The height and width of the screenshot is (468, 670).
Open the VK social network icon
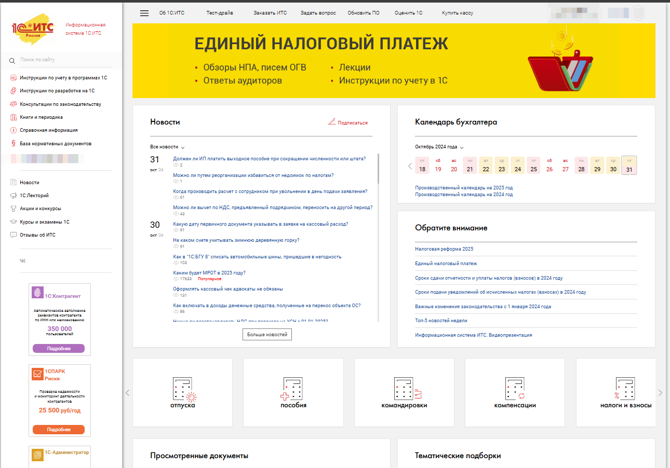[23, 260]
